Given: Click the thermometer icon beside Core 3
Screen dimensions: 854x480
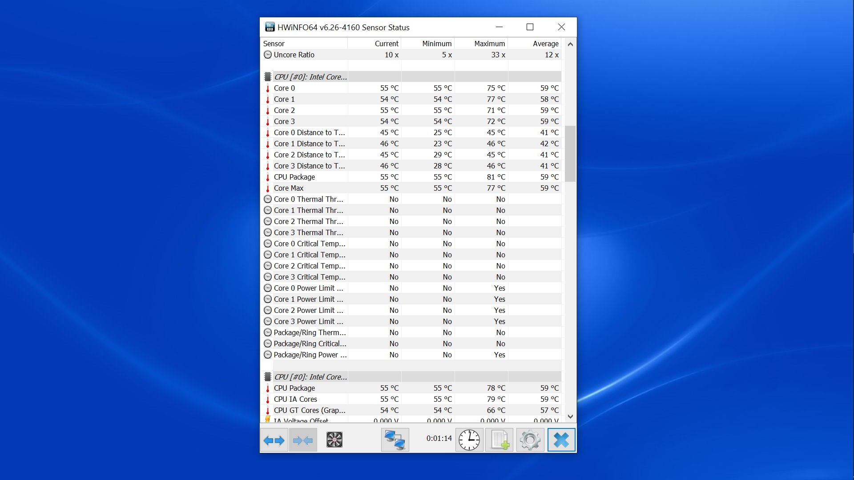Looking at the screenshot, I should coord(268,121).
